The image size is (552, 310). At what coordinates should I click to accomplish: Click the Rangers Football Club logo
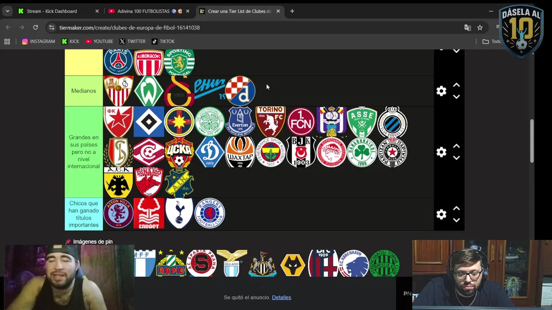click(x=210, y=213)
